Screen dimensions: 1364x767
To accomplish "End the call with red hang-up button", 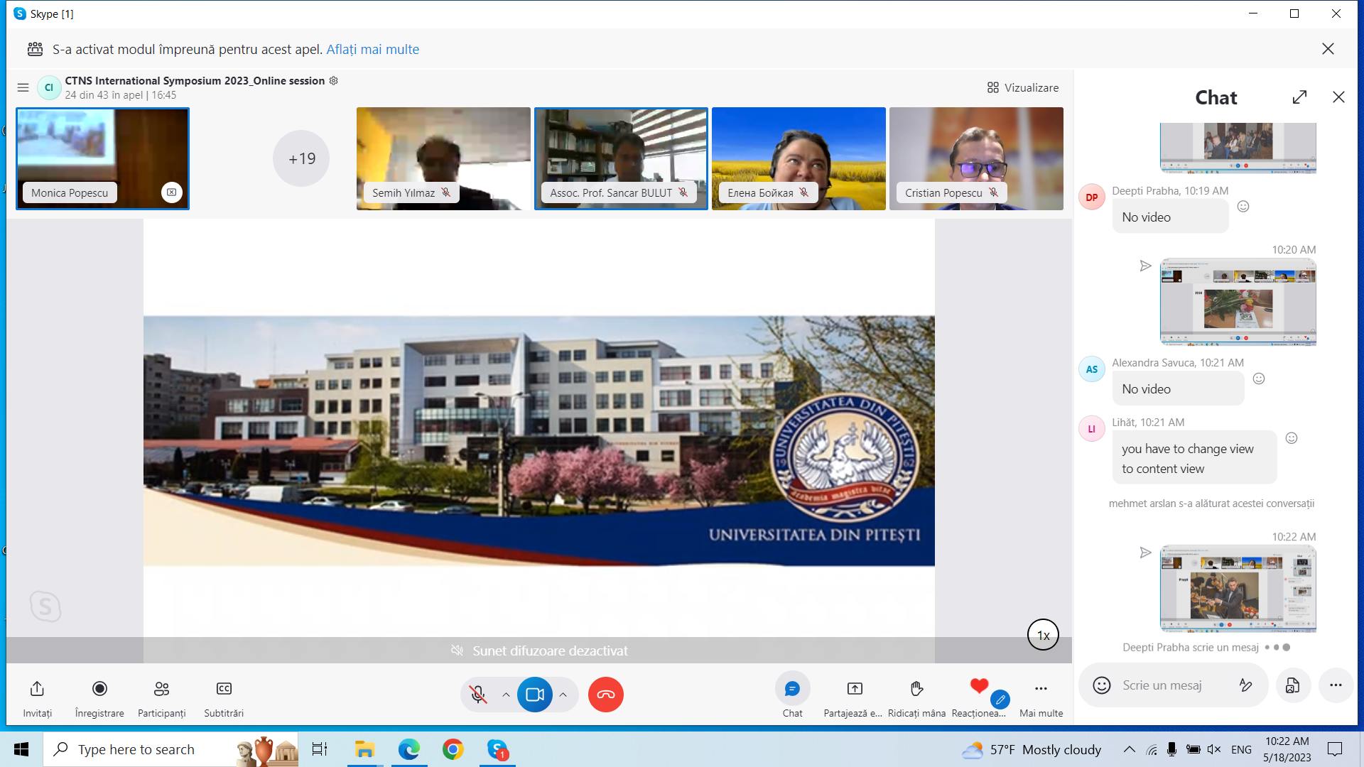I will click(x=606, y=695).
